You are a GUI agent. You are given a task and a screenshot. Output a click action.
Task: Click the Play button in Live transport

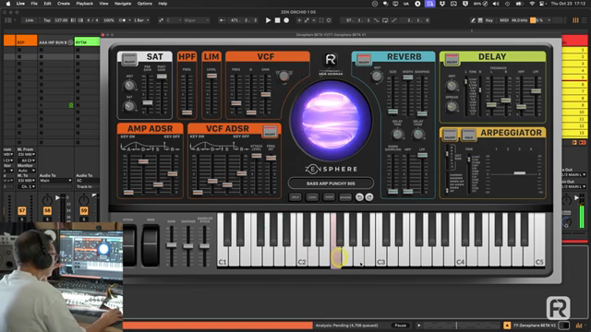pyautogui.click(x=268, y=20)
